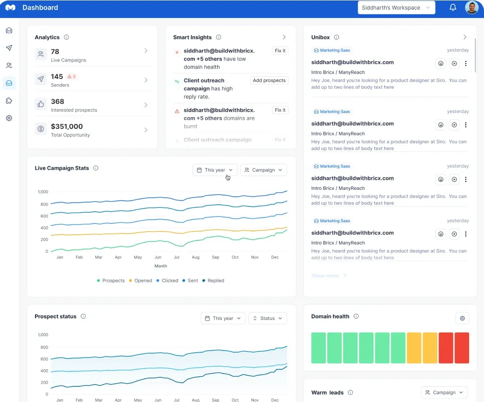Click Fix it for low domain health insight
Viewport: 484px width, 402px height.
280,51
